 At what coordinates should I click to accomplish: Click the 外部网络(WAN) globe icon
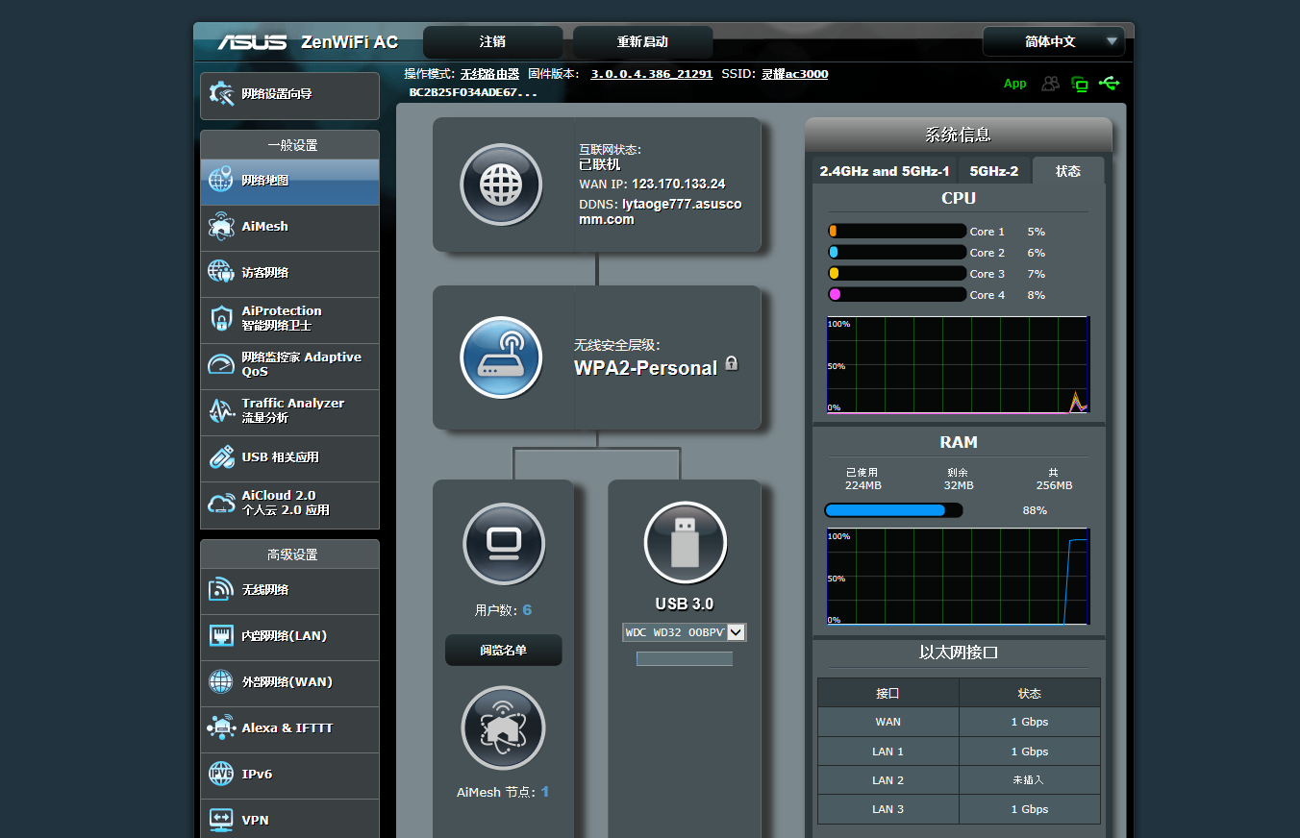coord(221,682)
